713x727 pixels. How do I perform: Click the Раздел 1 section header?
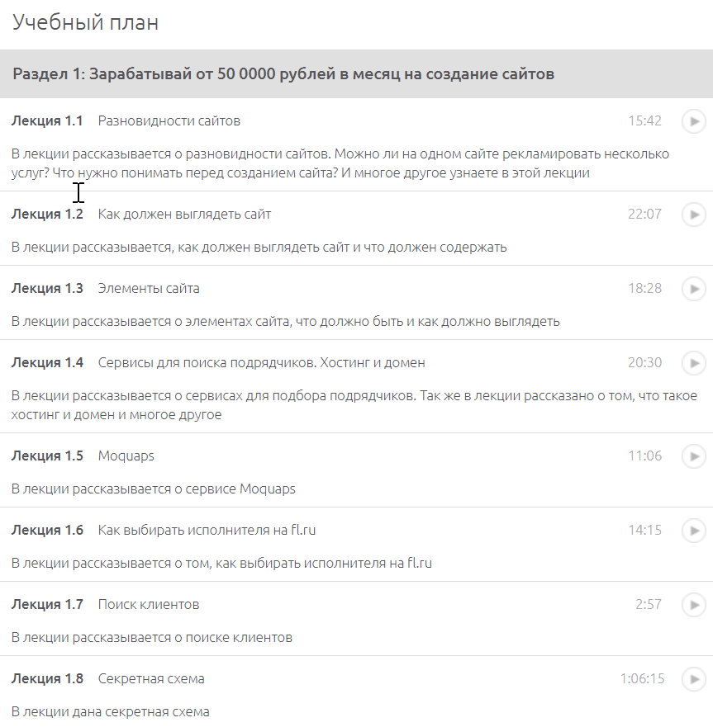pyautogui.click(x=283, y=74)
